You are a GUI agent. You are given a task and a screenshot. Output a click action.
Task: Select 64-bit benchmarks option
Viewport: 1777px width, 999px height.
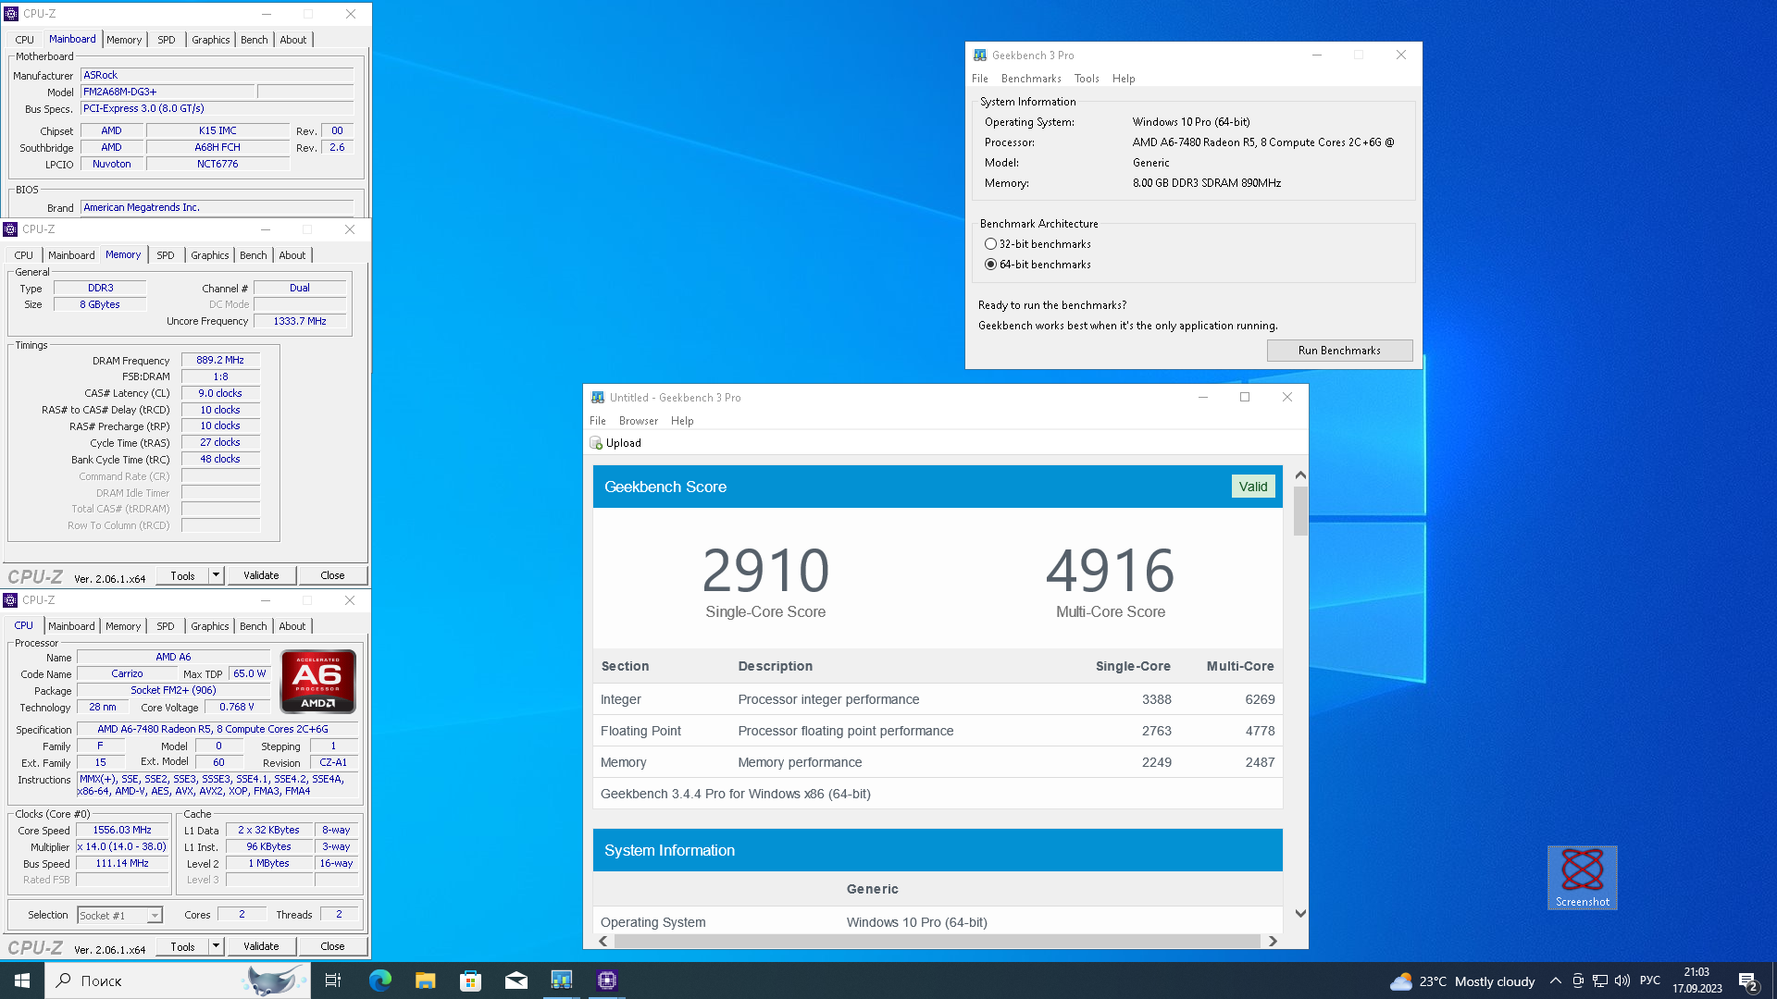pos(1038,265)
